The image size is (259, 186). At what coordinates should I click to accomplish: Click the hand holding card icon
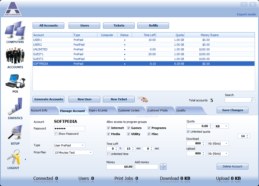pos(143,99)
